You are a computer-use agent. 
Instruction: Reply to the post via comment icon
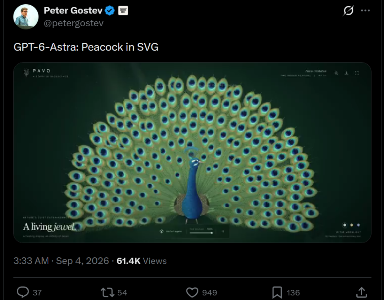pos(23,292)
